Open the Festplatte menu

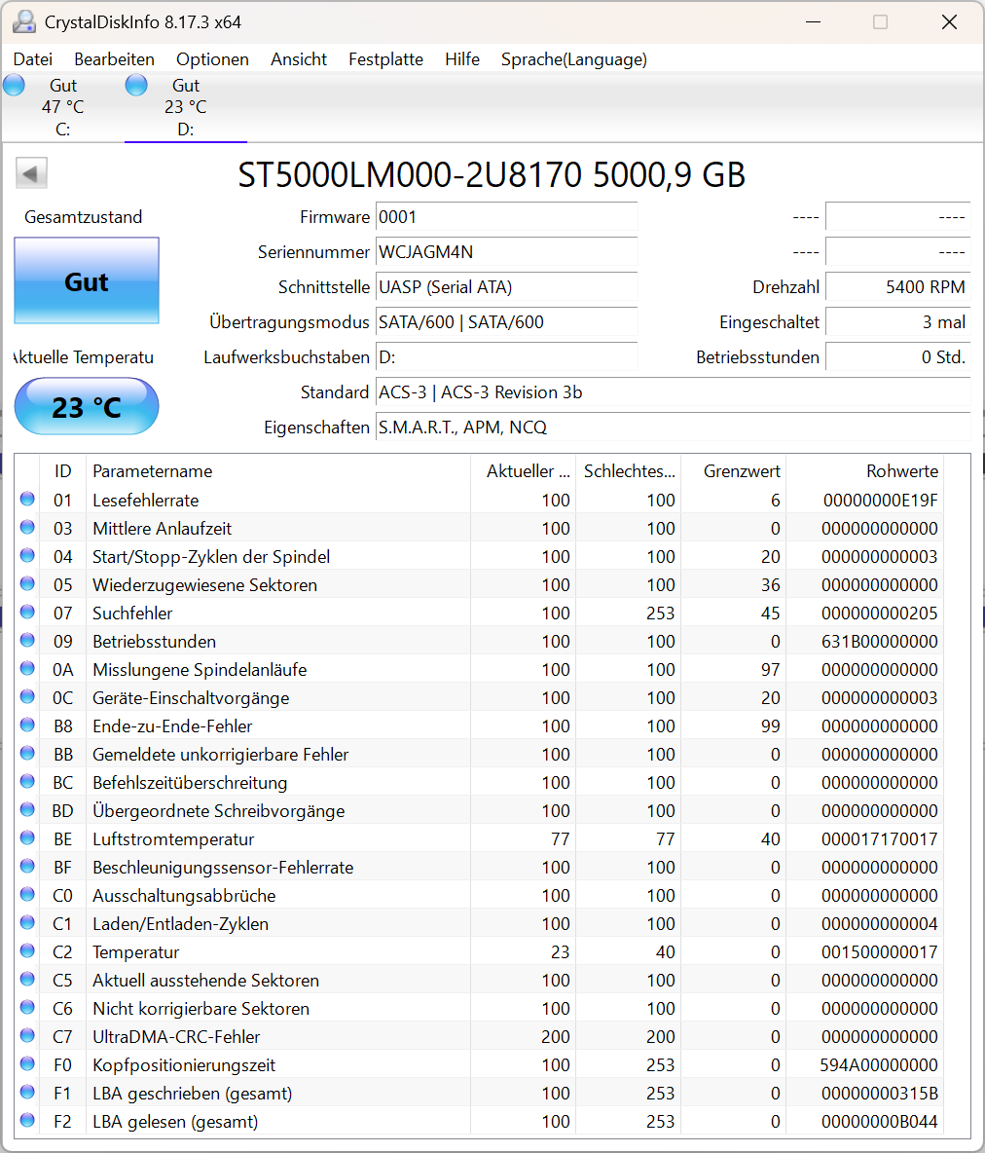point(385,59)
